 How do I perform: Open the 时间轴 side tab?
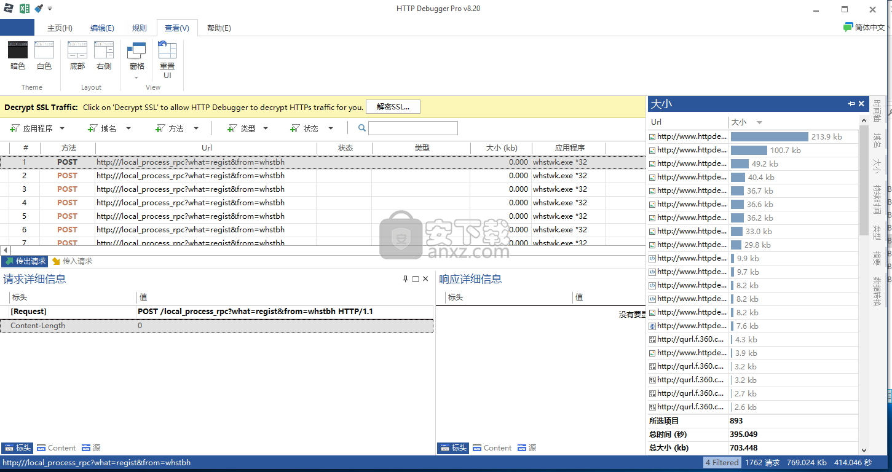(877, 111)
